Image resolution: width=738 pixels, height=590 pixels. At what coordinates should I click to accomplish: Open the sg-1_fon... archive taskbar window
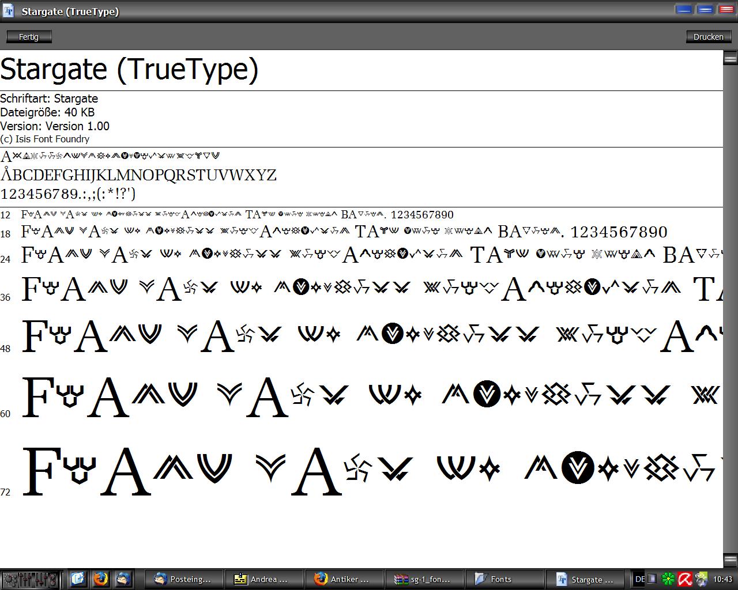[423, 579]
